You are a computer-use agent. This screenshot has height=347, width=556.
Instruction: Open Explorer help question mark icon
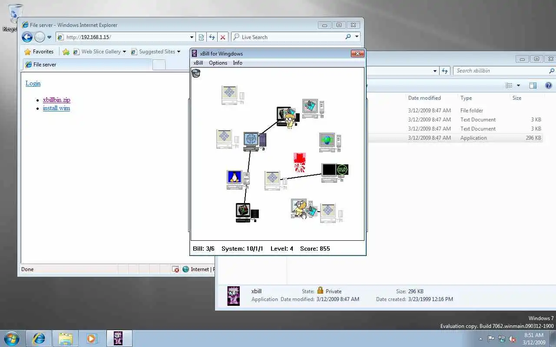(x=548, y=85)
